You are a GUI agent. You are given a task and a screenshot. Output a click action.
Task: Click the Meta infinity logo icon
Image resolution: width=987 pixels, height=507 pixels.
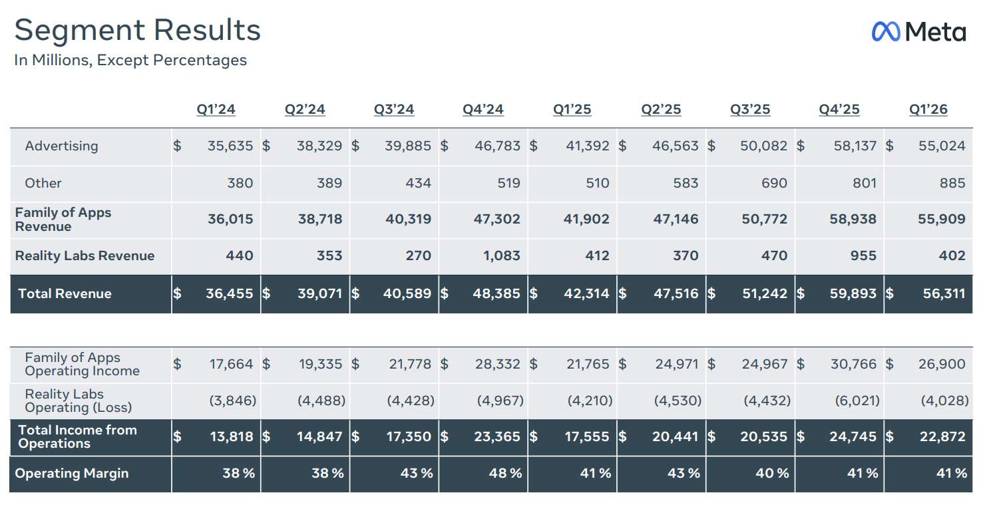(x=886, y=31)
